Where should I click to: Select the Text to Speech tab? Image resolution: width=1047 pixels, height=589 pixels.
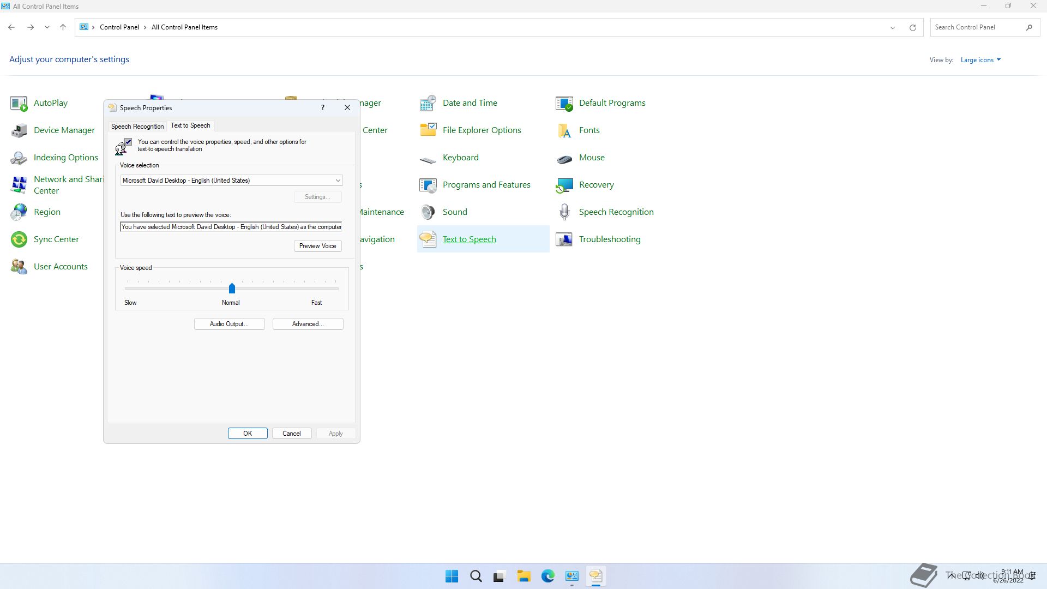pos(190,125)
